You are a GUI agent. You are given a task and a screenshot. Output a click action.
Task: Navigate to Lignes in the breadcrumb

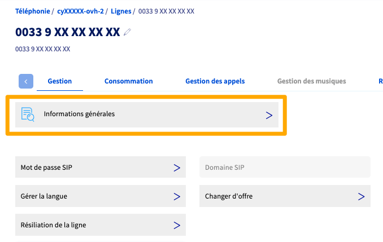121,11
